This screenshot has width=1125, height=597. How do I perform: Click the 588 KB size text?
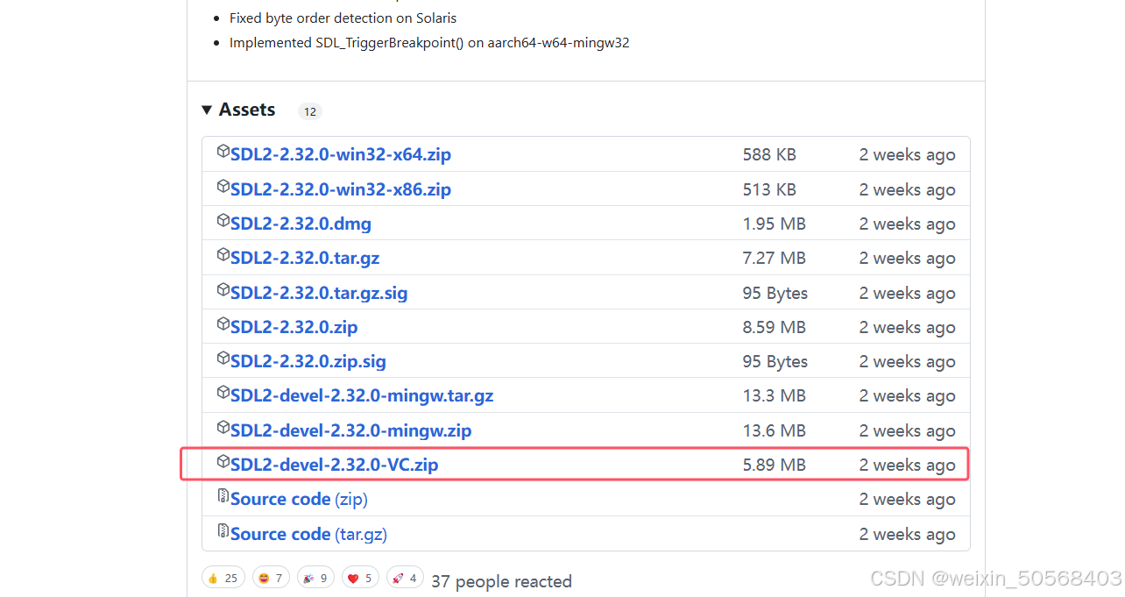pos(769,155)
